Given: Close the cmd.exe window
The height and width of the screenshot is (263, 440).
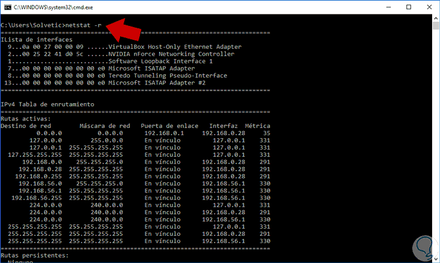Looking at the screenshot, I should click(429, 7).
